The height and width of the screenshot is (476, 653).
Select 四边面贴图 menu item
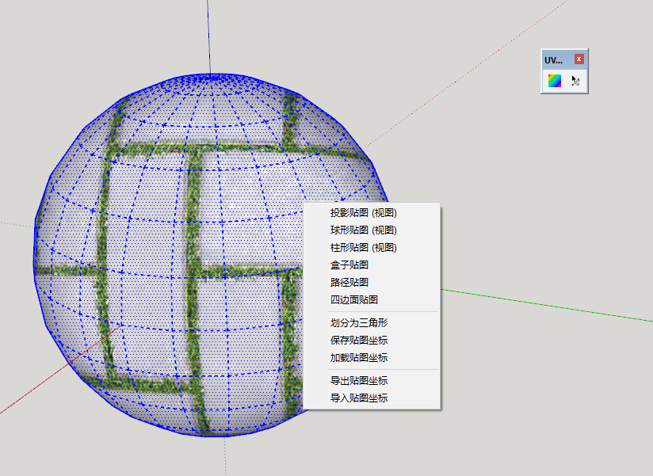click(x=354, y=299)
